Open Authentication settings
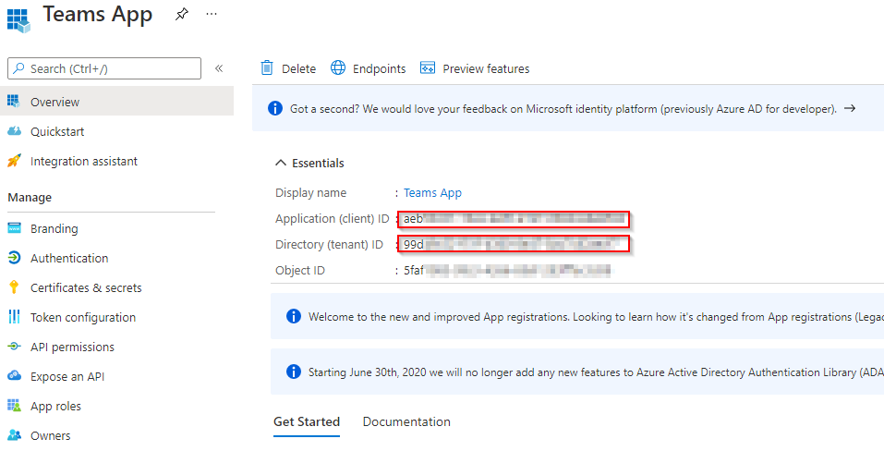The image size is (884, 451). coord(69,258)
